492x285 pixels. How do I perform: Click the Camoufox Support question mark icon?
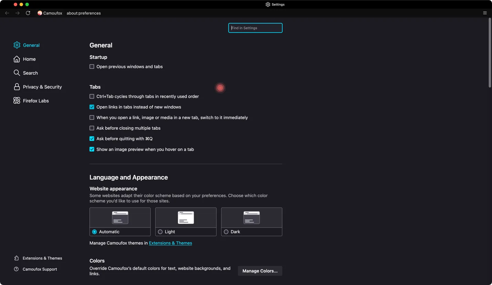(16, 269)
